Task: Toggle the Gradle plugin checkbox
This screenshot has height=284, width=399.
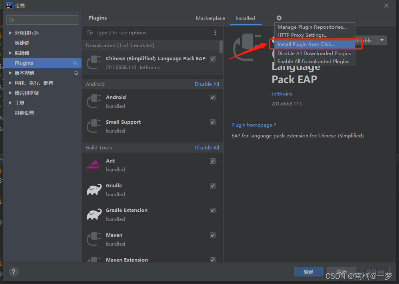Action: [213, 186]
